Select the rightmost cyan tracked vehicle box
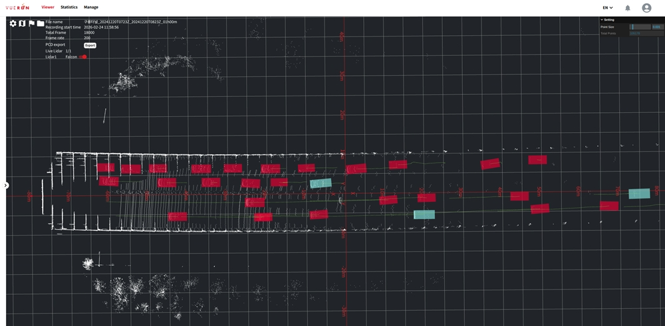 click(x=639, y=194)
